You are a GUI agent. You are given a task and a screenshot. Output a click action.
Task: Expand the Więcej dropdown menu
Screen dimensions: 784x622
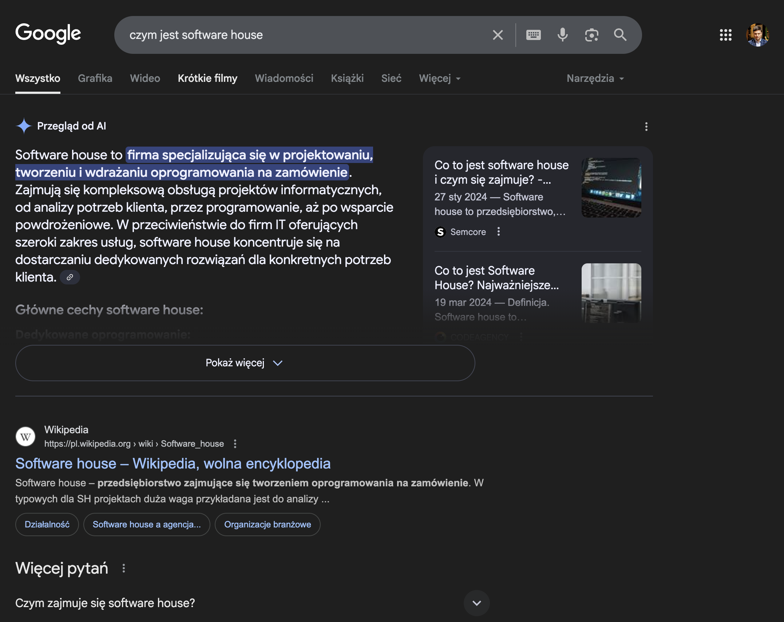[x=440, y=78]
